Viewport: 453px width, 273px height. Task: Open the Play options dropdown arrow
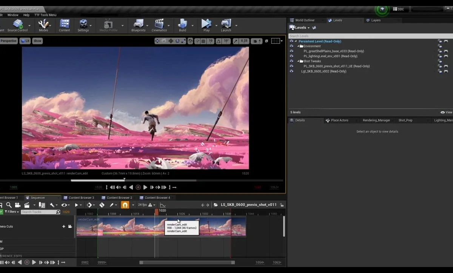click(x=216, y=26)
